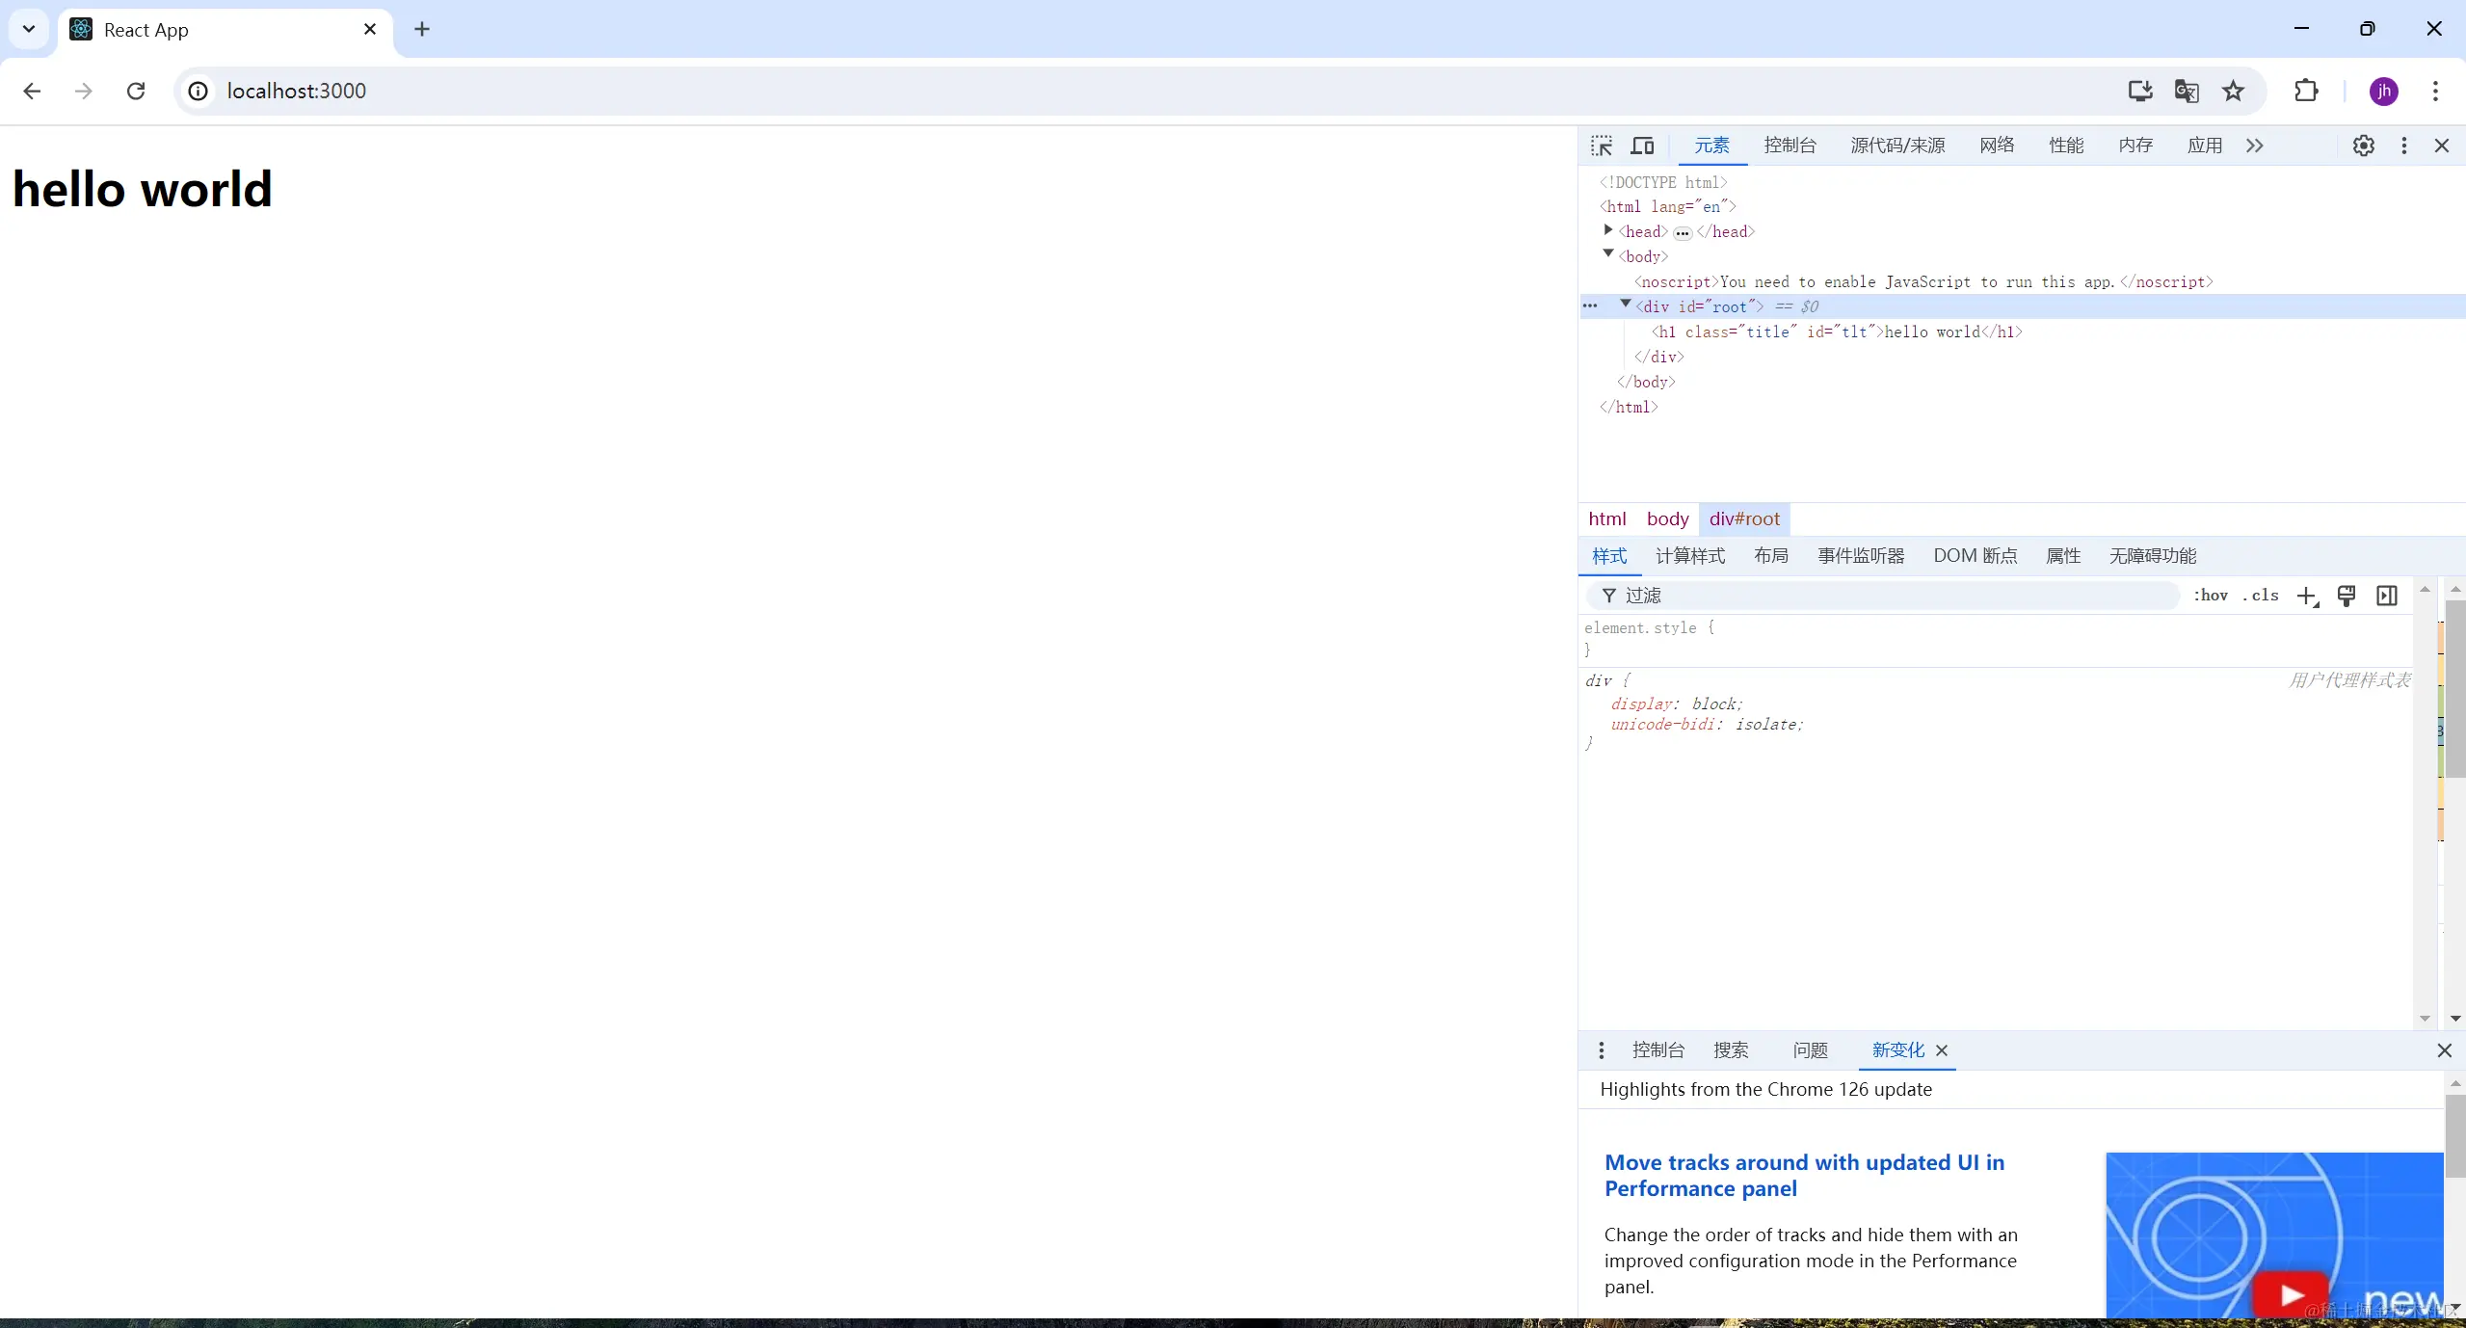This screenshot has width=2466, height=1328.
Task: Open the Chrome extensions puzzle icon
Action: click(2306, 91)
